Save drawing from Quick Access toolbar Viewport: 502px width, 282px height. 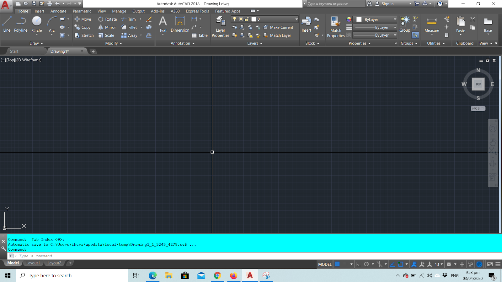[x=34, y=4]
